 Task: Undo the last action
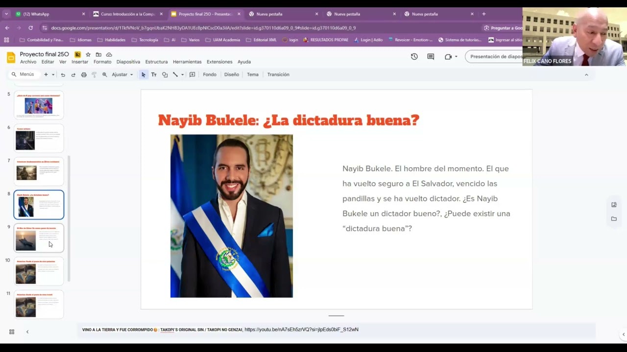pyautogui.click(x=63, y=75)
